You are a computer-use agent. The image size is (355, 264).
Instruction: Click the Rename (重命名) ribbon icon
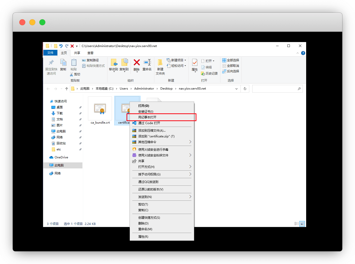[147, 63]
